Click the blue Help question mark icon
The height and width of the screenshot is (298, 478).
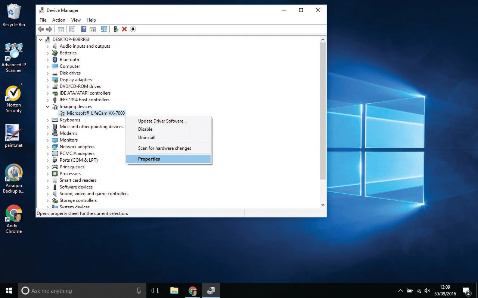tap(84, 29)
